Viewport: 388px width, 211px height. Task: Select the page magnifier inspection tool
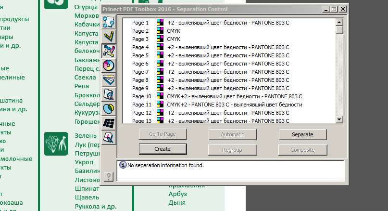click(109, 94)
